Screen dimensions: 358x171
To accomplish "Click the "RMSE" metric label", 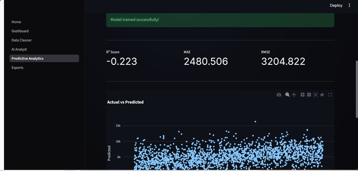I will click(266, 52).
